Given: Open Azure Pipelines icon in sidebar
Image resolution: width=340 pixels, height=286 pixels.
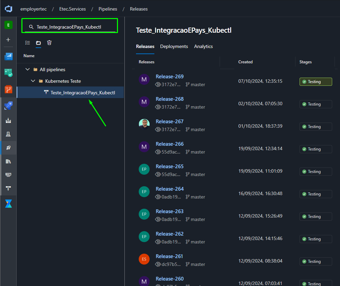Looking at the screenshot, I should [8, 106].
